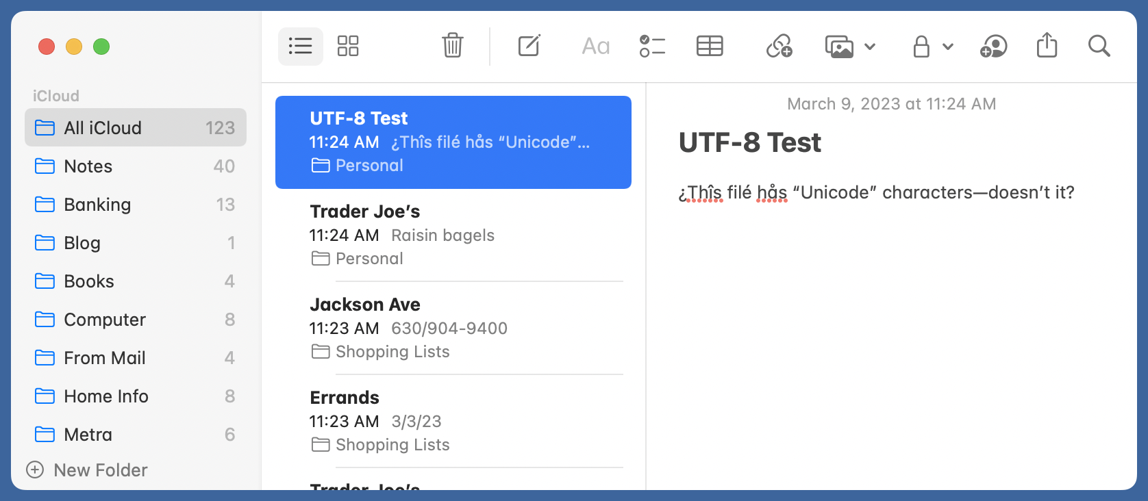Open the text format options
This screenshot has width=1148, height=501.
(595, 47)
